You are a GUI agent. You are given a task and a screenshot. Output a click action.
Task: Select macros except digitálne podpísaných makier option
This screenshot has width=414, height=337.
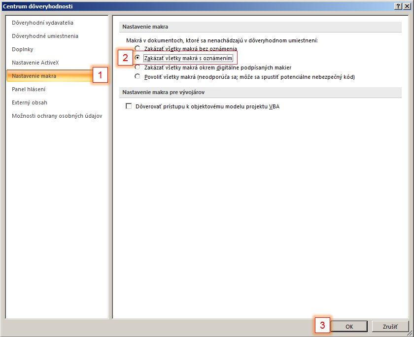(138, 67)
